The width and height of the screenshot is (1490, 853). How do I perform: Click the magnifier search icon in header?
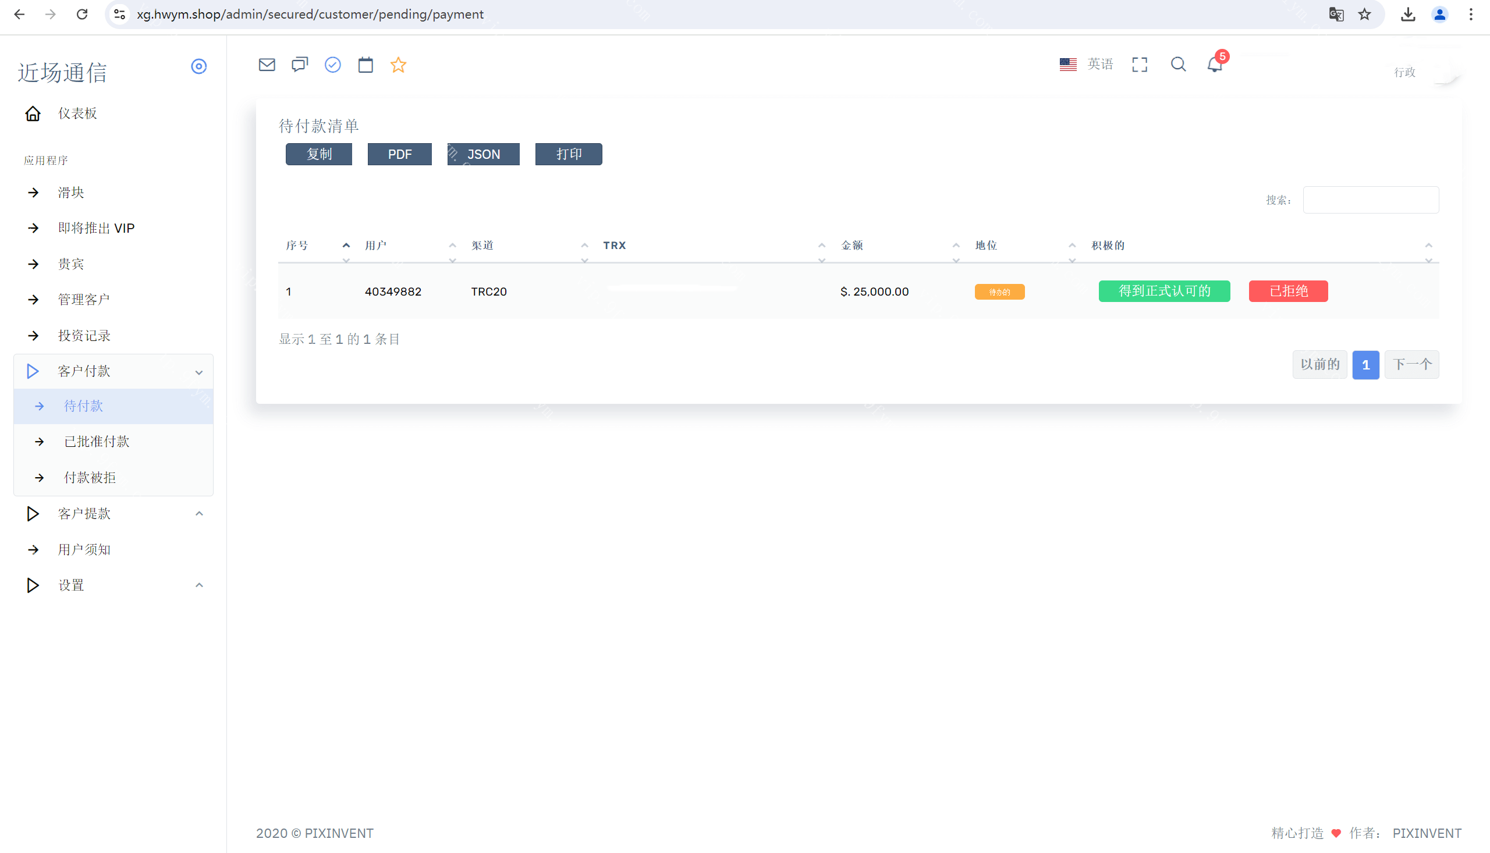(1177, 65)
